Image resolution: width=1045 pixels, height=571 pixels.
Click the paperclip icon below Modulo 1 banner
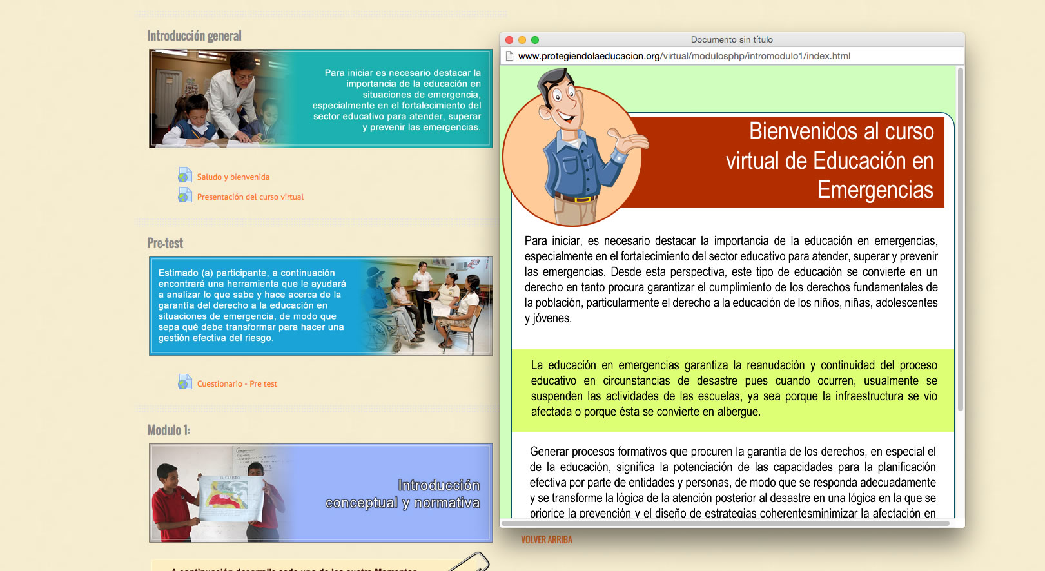(x=469, y=561)
